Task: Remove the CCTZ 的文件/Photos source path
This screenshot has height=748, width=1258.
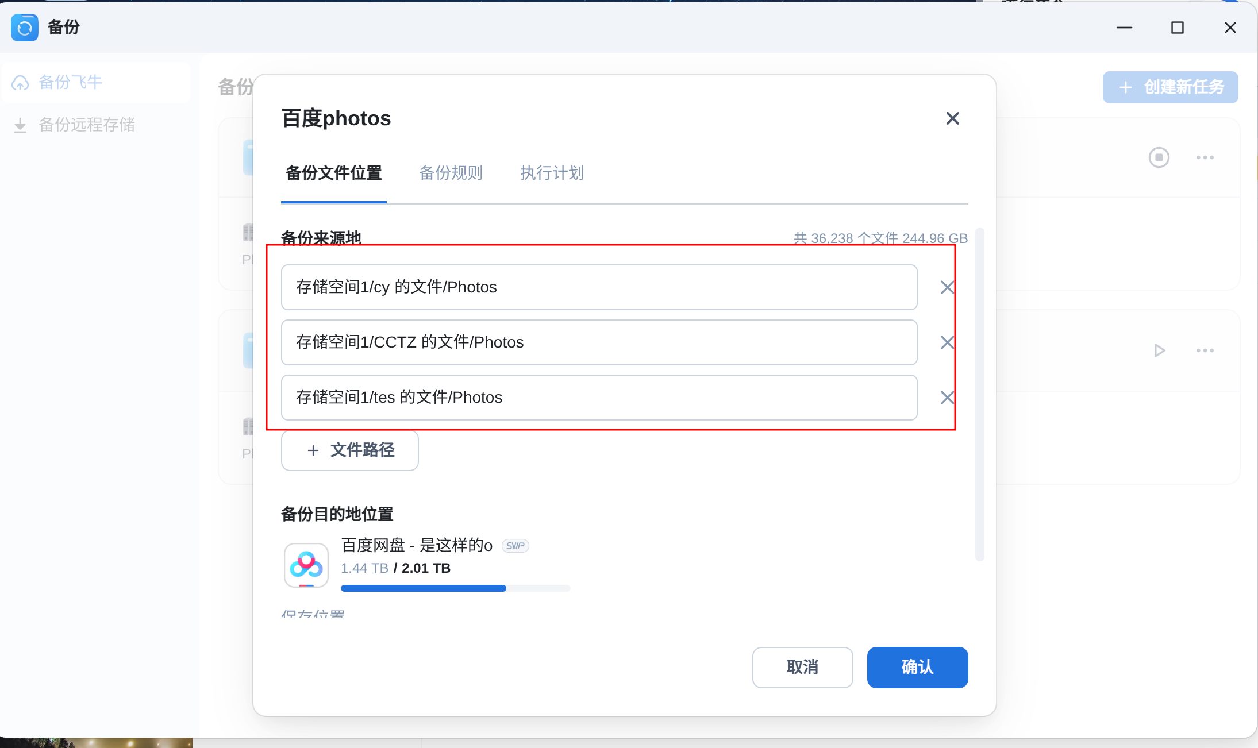Action: coord(947,342)
